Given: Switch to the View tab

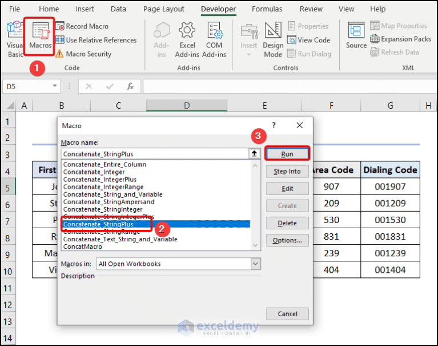Looking at the screenshot, I should click(x=346, y=9).
